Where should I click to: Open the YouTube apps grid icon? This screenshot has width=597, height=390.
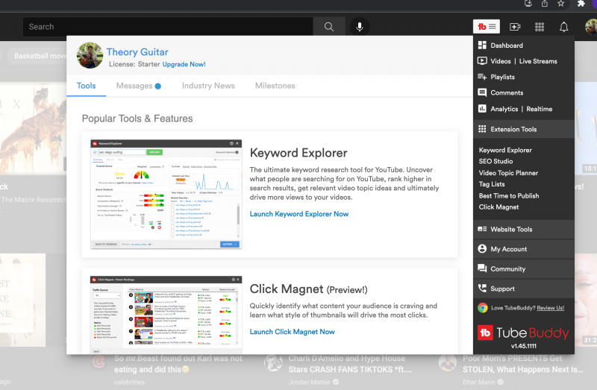pos(540,27)
